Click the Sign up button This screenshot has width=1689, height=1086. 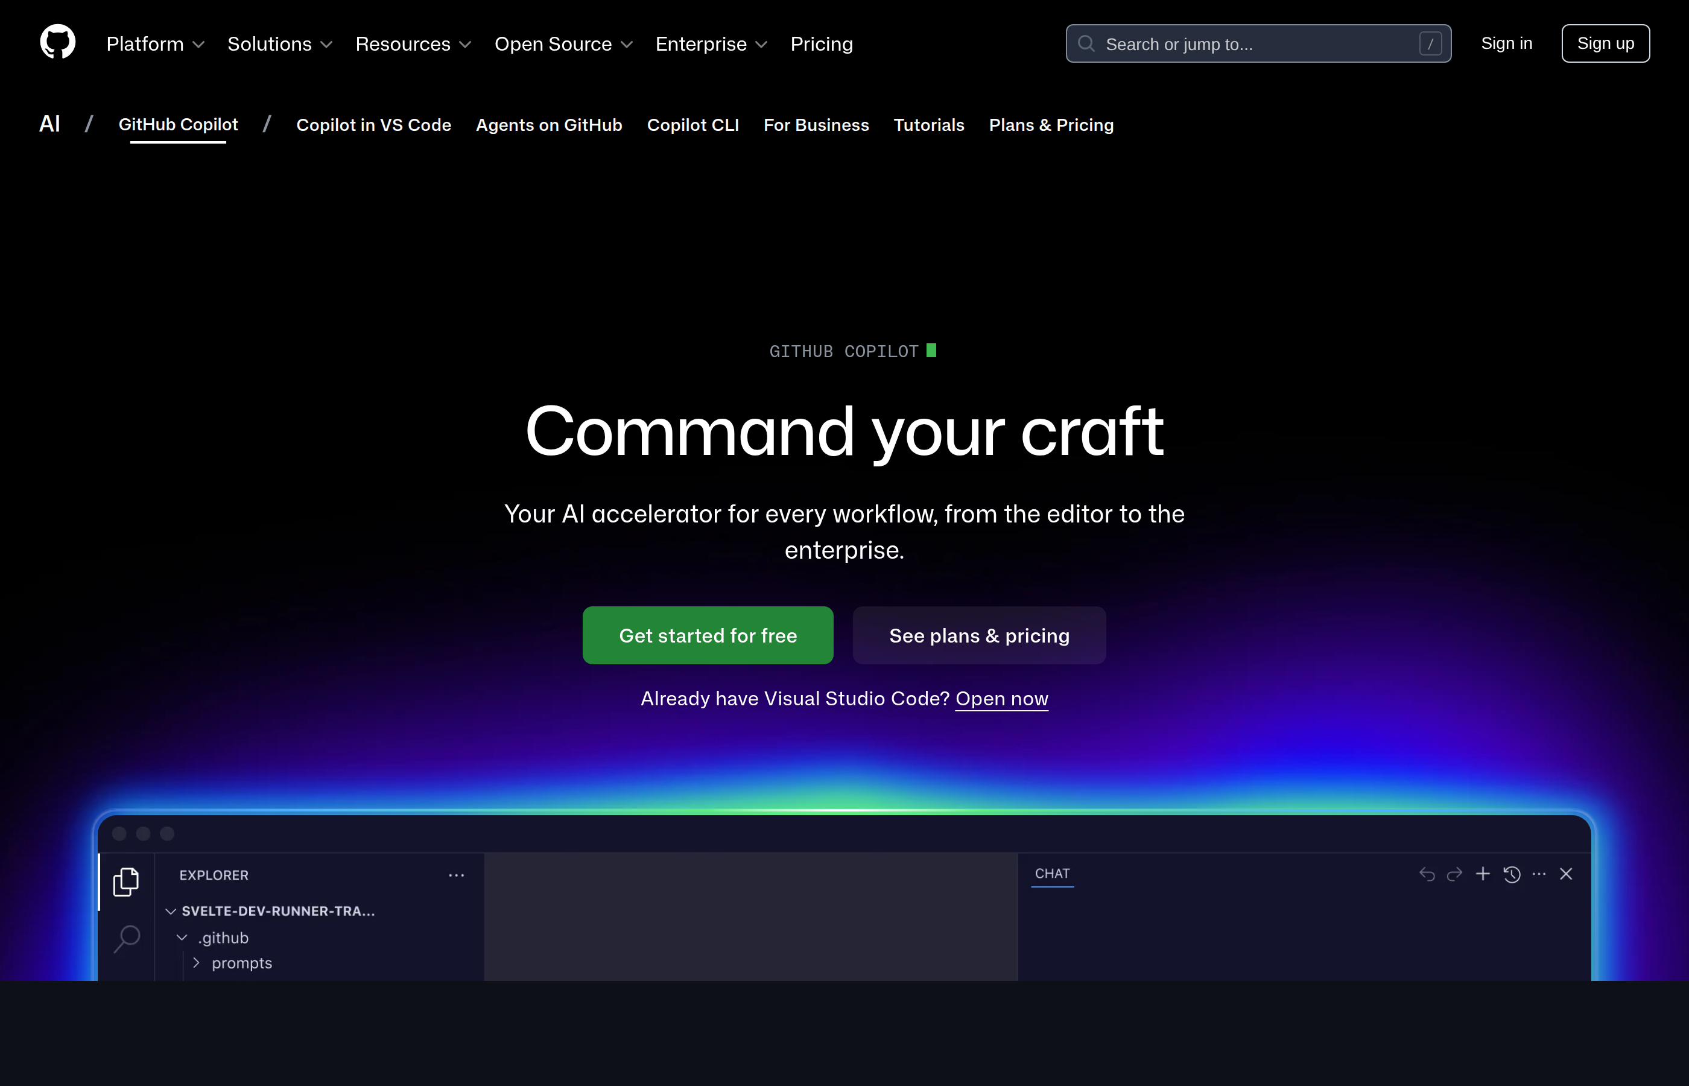click(x=1605, y=43)
